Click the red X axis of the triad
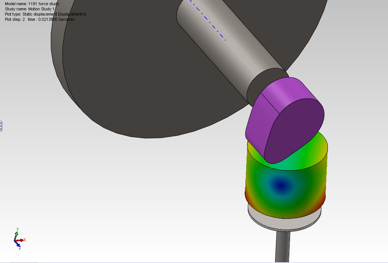The image size is (388, 263). click(x=22, y=240)
